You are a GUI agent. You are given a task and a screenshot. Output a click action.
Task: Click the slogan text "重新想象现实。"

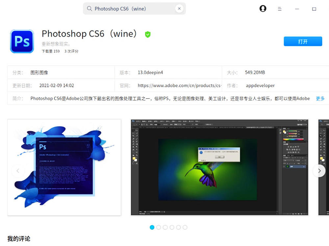pyautogui.click(x=56, y=44)
